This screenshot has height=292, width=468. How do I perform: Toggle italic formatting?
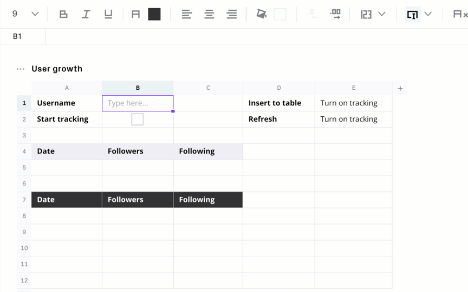(x=86, y=14)
